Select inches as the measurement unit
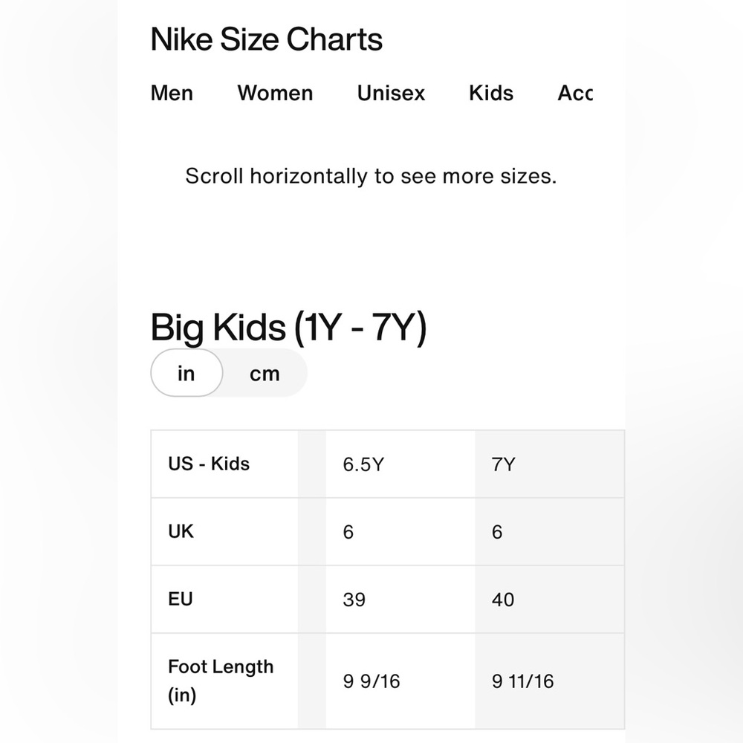The image size is (743, 743). pyautogui.click(x=186, y=373)
